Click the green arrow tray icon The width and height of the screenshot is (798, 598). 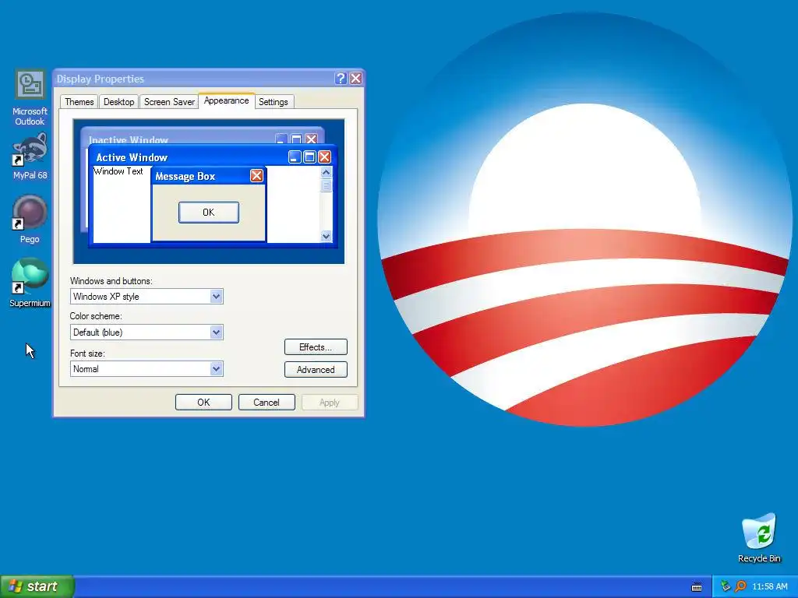click(x=726, y=586)
